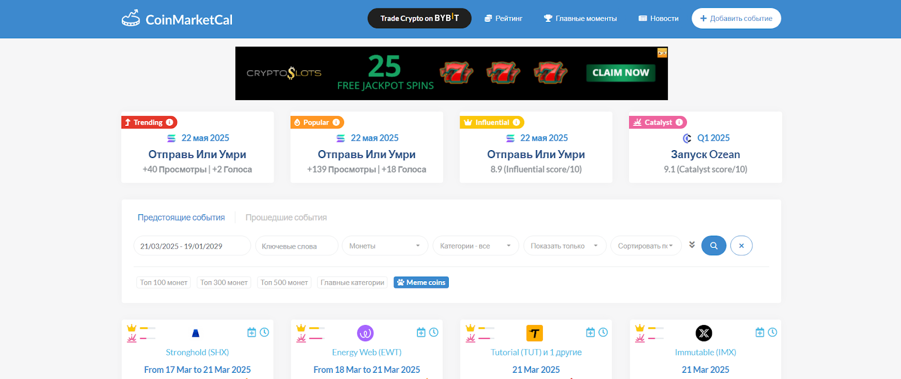Click the CryptoSlots ad banner logo

(284, 73)
